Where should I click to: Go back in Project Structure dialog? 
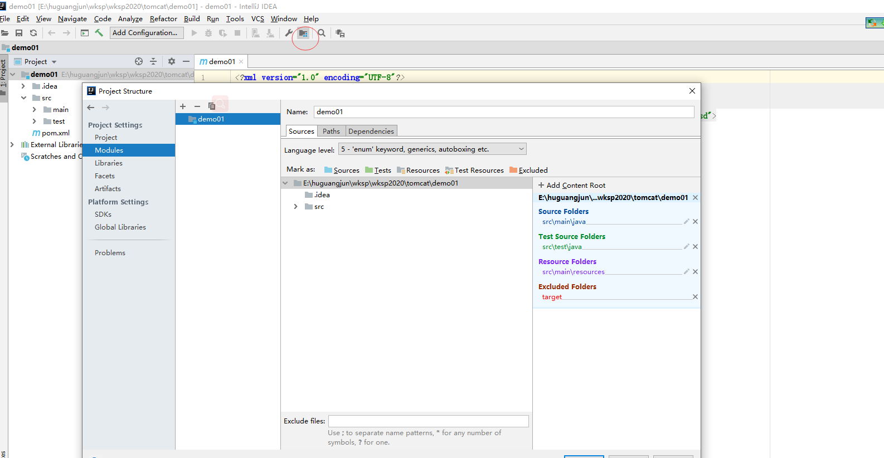[91, 108]
